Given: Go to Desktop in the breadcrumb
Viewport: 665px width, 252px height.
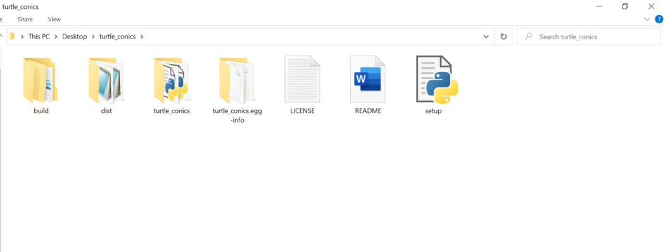Looking at the screenshot, I should click(75, 37).
